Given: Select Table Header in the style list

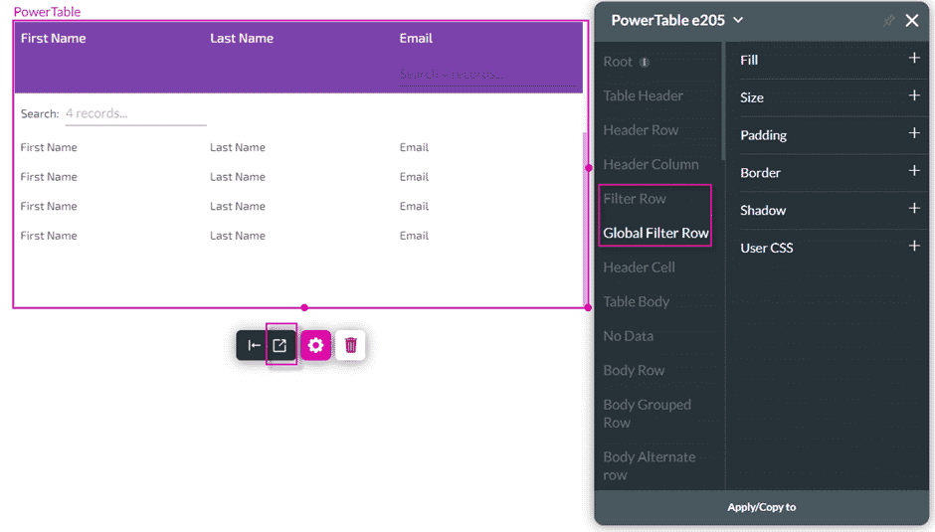Looking at the screenshot, I should click(x=643, y=95).
